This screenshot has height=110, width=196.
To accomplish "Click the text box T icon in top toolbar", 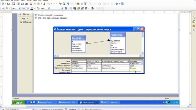I will click(86, 4).
